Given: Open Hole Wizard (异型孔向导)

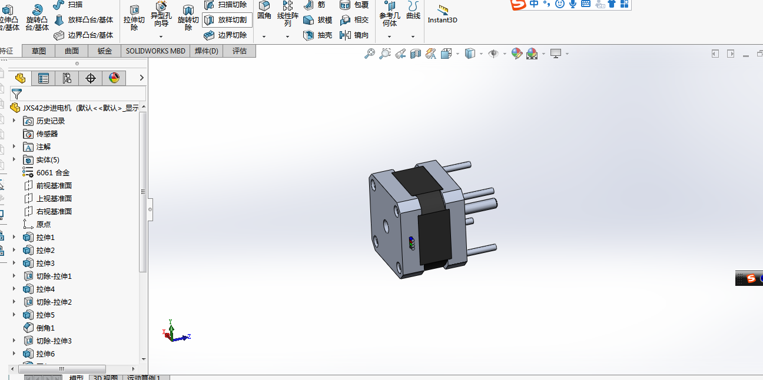Looking at the screenshot, I should (161, 15).
